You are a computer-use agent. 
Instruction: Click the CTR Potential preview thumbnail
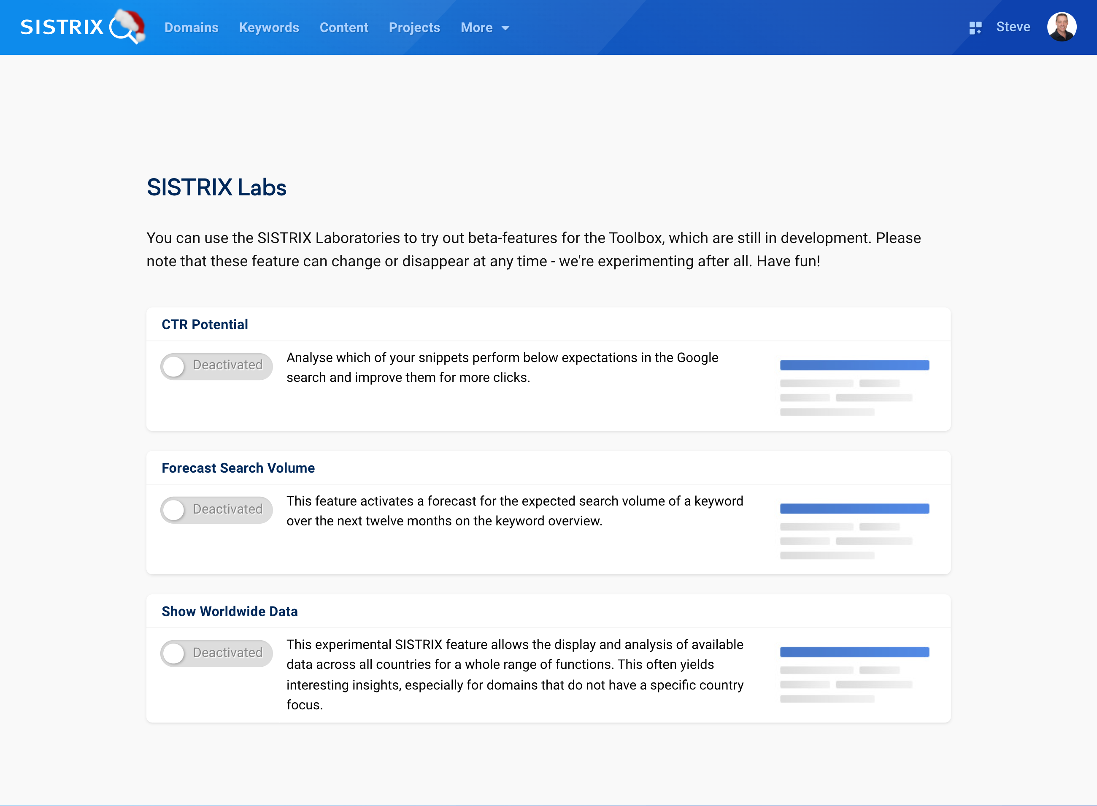(x=854, y=388)
